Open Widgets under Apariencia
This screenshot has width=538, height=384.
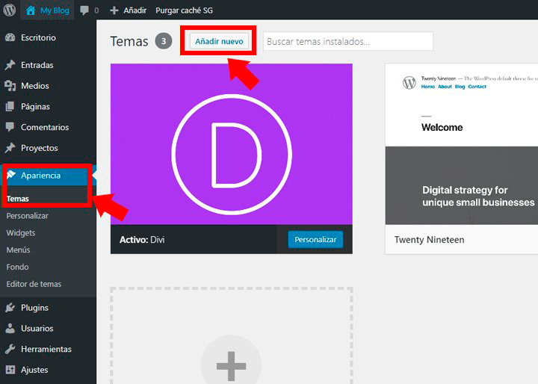click(x=21, y=232)
